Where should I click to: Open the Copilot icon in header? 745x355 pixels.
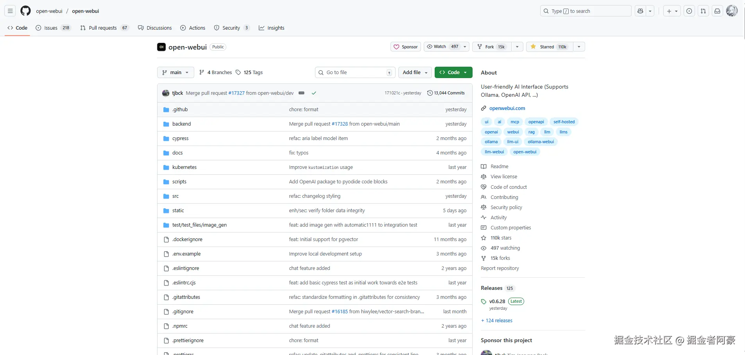coord(640,11)
